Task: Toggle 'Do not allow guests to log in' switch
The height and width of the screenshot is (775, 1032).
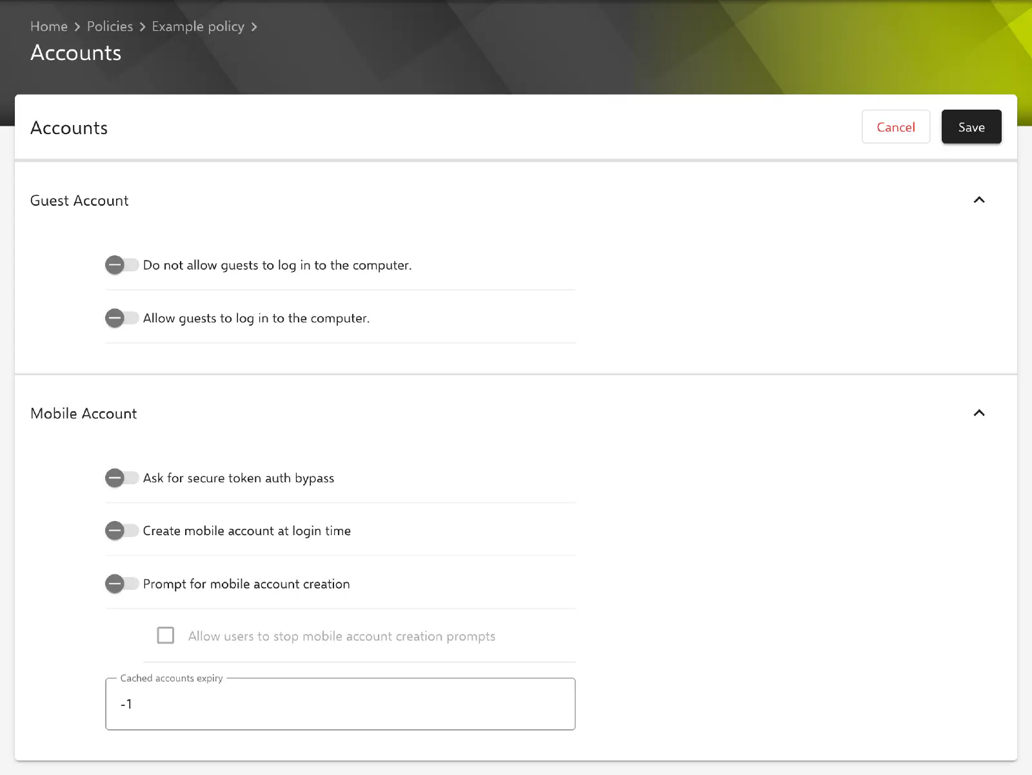Action: [x=122, y=265]
